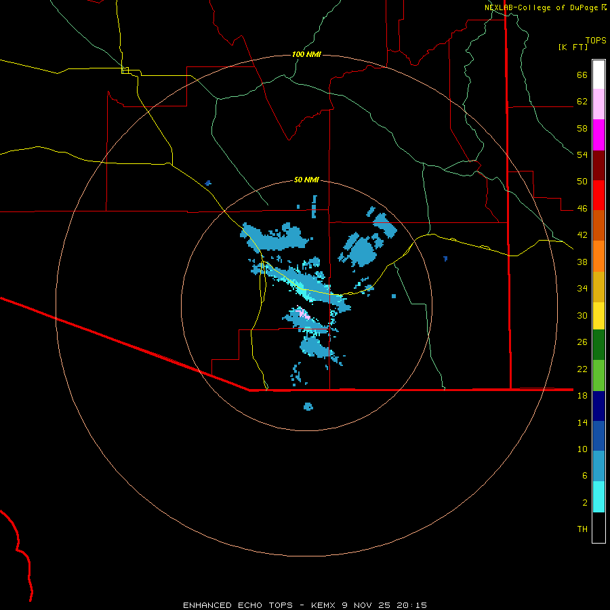Image resolution: width=610 pixels, height=610 pixels.
Task: Click the isolated dark blue echo east of ring
Action: pyautogui.click(x=445, y=258)
